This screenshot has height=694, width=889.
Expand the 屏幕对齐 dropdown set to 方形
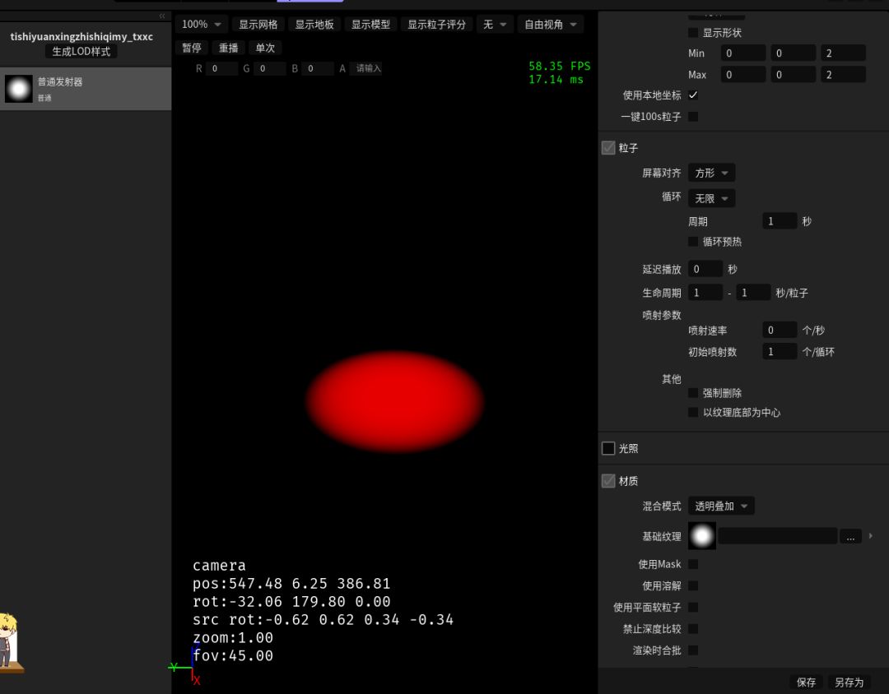click(711, 173)
